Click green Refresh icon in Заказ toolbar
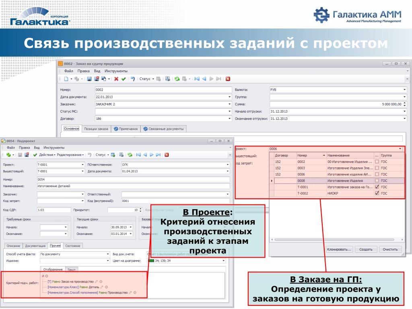The image size is (412, 309). (x=177, y=79)
